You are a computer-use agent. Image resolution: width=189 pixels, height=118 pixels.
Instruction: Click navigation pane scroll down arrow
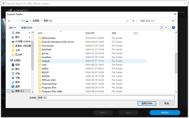[x=32, y=92]
